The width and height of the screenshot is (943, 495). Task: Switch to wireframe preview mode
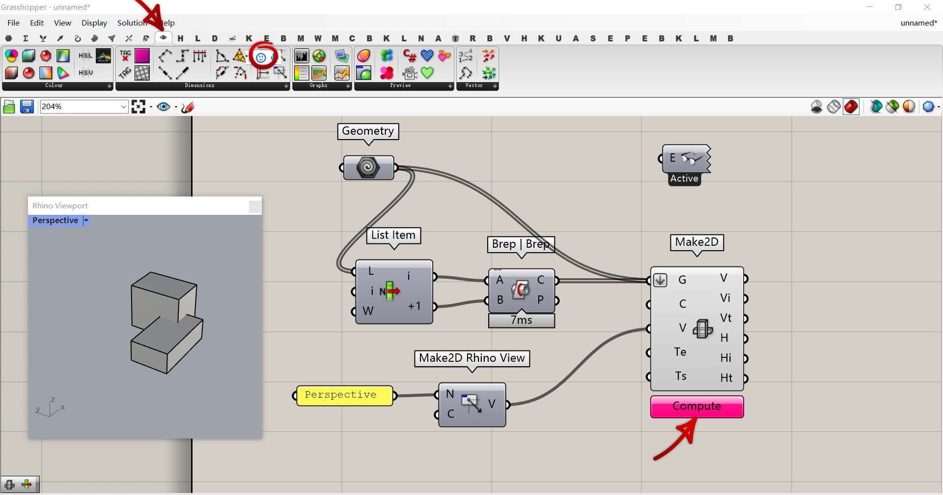coord(834,107)
